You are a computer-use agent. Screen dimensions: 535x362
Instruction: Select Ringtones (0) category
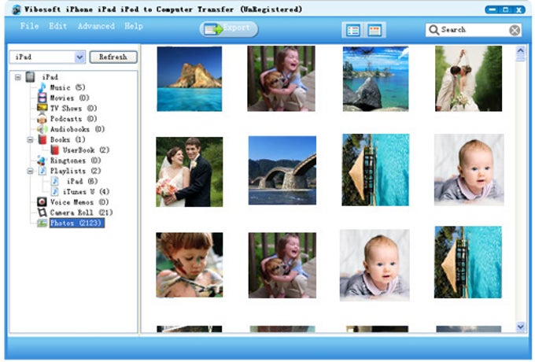76,161
